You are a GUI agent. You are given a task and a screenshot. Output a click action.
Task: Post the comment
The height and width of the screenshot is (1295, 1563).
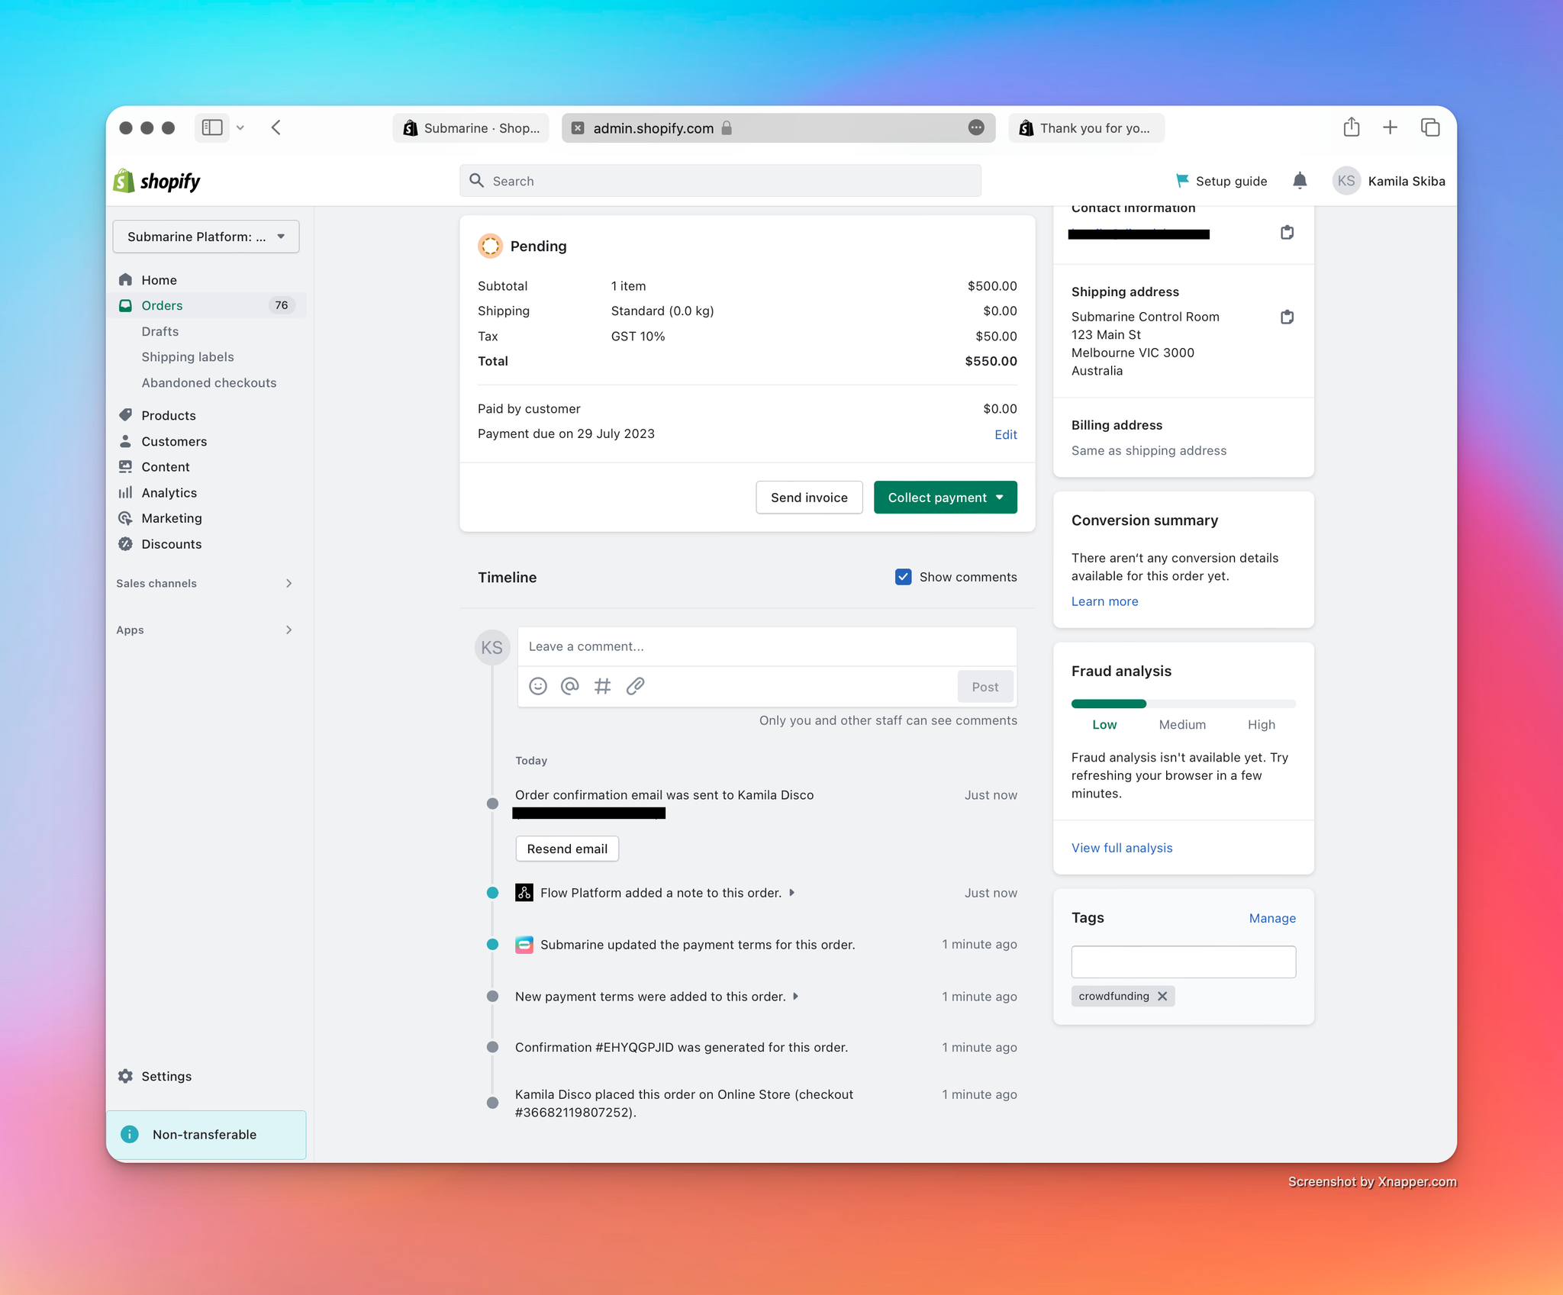(x=985, y=687)
